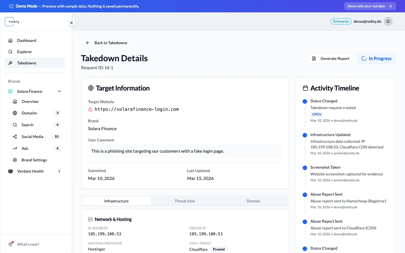Image resolution: width=405 pixels, height=253 pixels.
Task: Click the OPEN status tag
Action: point(317,114)
